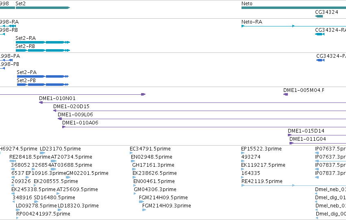The image size is (346, 220).
Task: Click the CG34324-PA protein glyph
Action: tap(320, 60)
